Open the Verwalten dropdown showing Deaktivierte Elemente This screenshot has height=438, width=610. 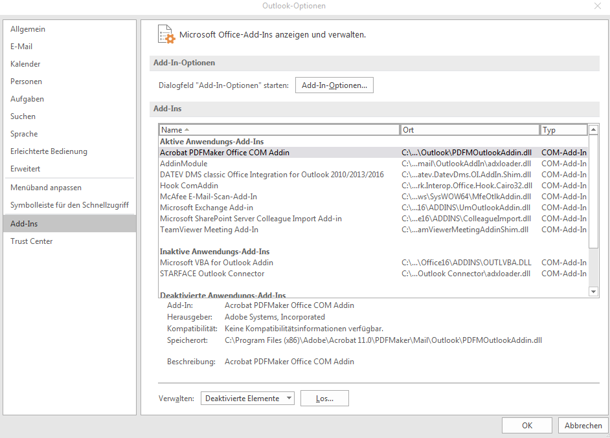247,398
